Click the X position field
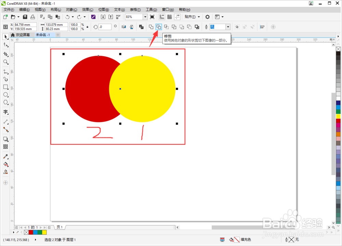This screenshot has height=246, width=342. coord(25,25)
